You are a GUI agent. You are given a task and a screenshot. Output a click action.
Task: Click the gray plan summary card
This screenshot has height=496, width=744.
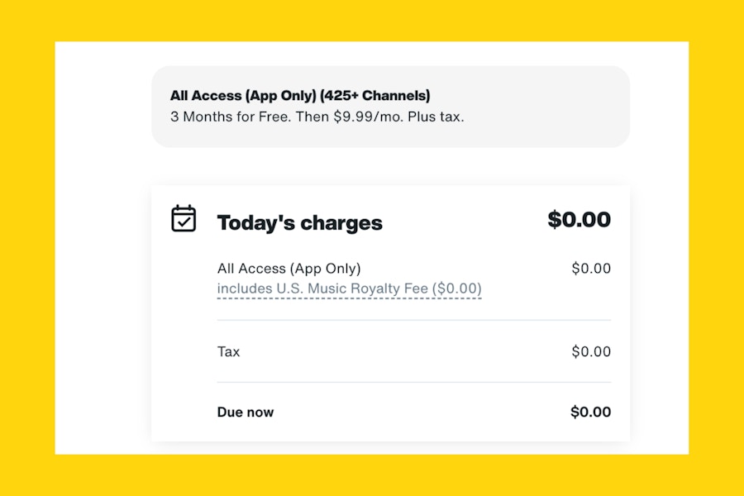(390, 107)
